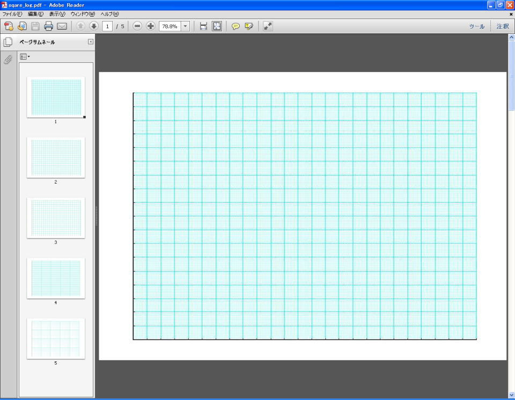Zoom out with the minus button
Screen dimensions: 515x400
point(137,26)
